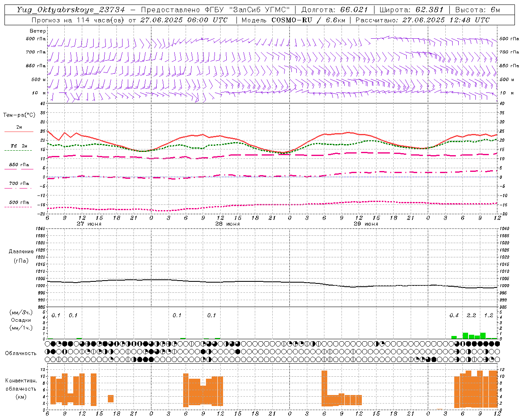Select the 700 гПа temperature legend label

pyautogui.click(x=19, y=183)
